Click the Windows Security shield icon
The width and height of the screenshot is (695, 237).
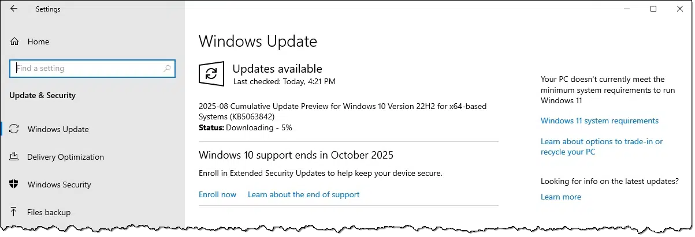click(15, 185)
